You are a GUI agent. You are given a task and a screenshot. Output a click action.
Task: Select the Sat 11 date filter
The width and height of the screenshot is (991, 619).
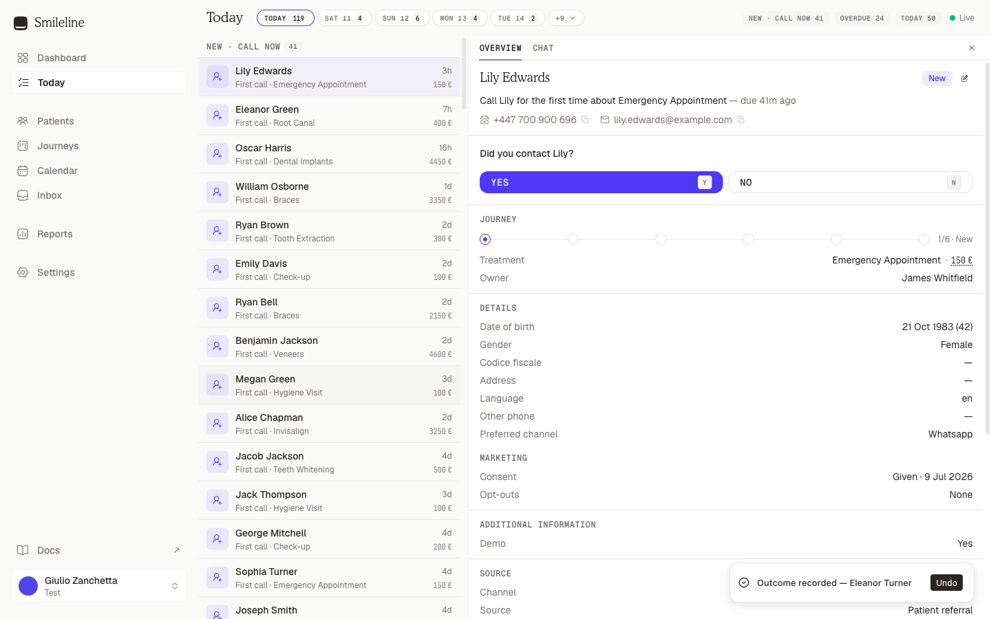pyautogui.click(x=345, y=18)
